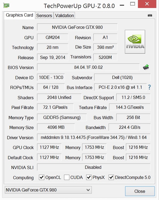Open the GPU selection dropdown

[48, 190]
